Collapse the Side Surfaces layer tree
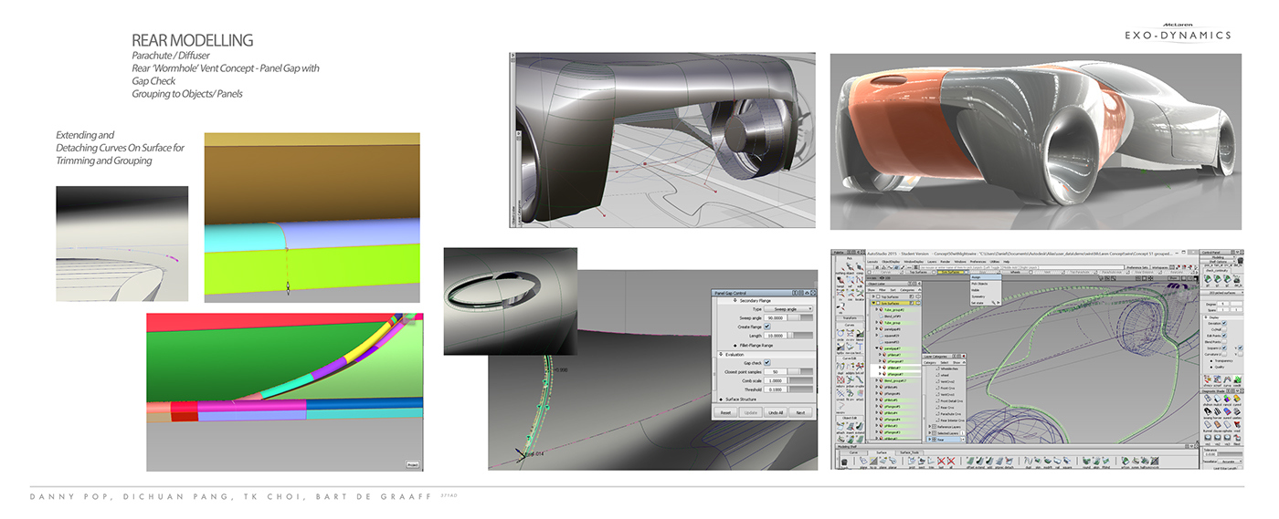 click(x=873, y=303)
